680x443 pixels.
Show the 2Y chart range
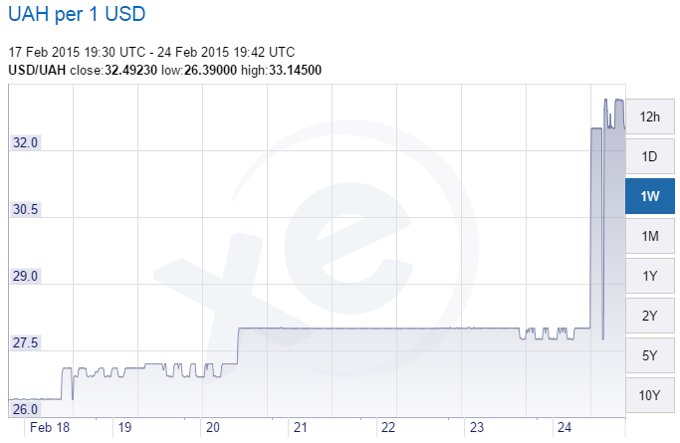click(x=650, y=316)
